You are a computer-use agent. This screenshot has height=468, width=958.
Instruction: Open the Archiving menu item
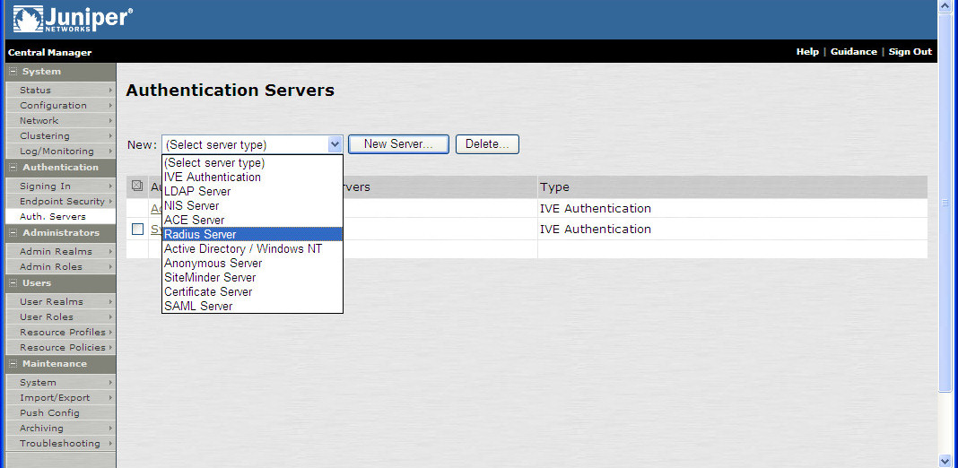coord(60,428)
